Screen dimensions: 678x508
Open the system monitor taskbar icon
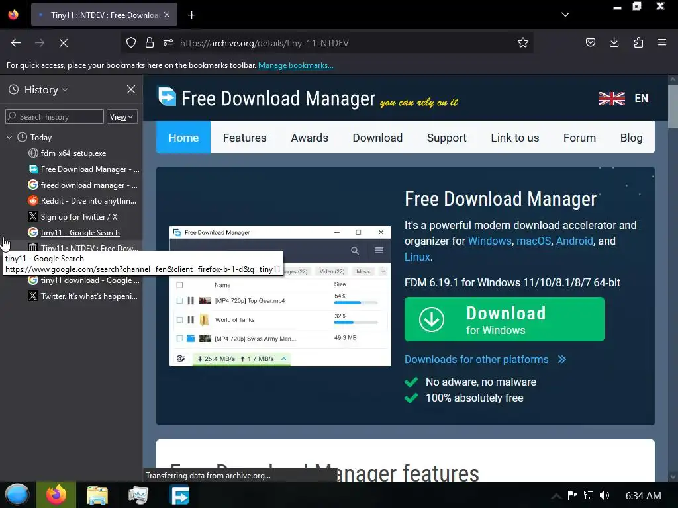tap(138, 495)
